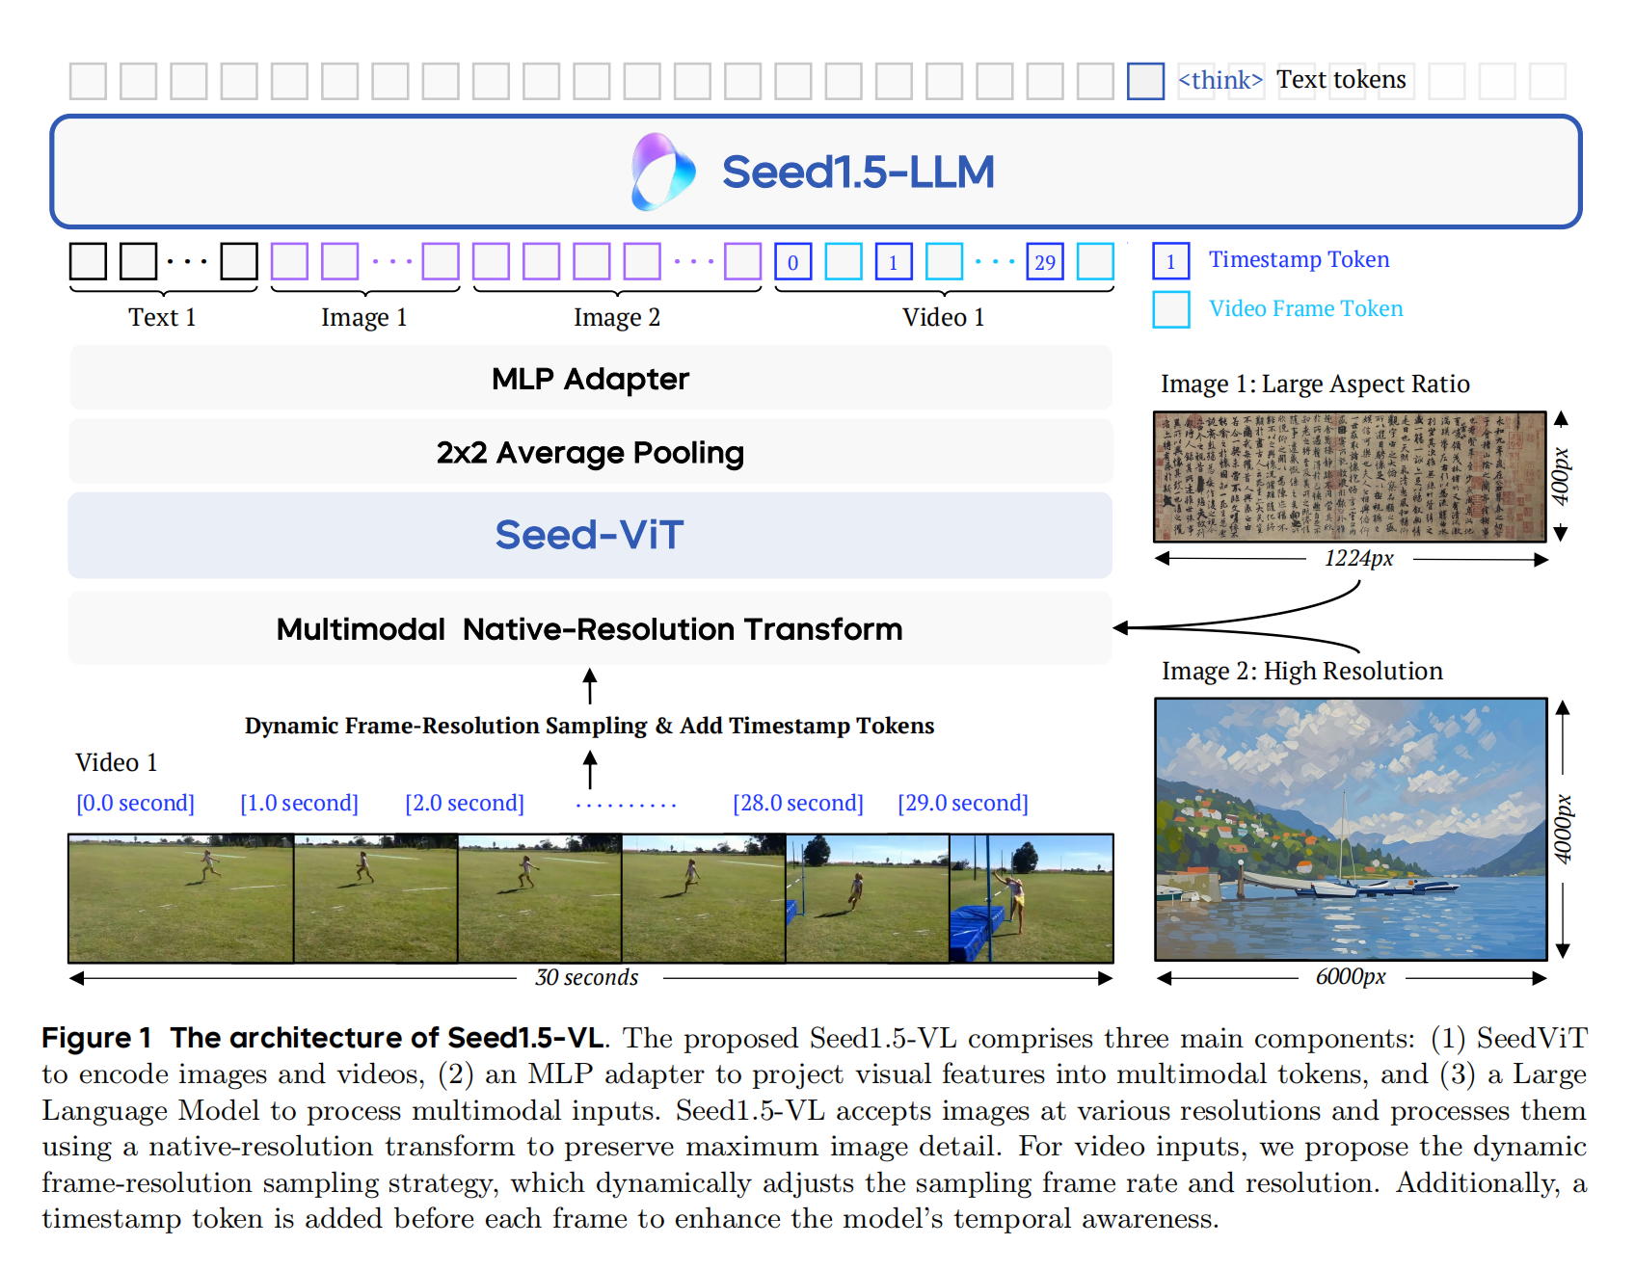Click the '[29.0 second]' timestamp label
Screen dimensions: 1635x1272
tap(963, 803)
